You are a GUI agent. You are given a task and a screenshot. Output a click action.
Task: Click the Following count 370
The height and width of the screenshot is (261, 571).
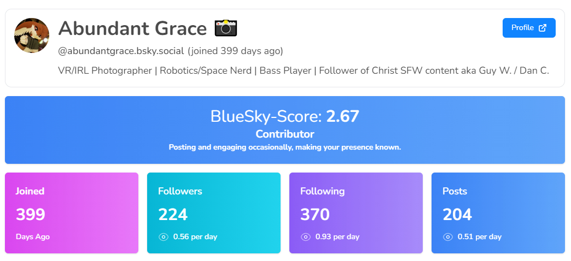[315, 215]
